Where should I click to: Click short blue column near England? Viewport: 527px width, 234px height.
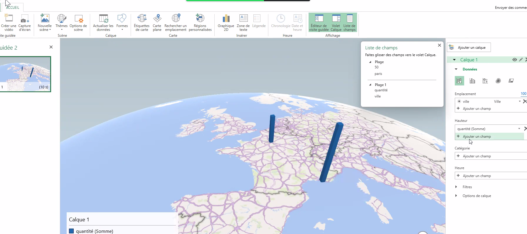coord(272,129)
